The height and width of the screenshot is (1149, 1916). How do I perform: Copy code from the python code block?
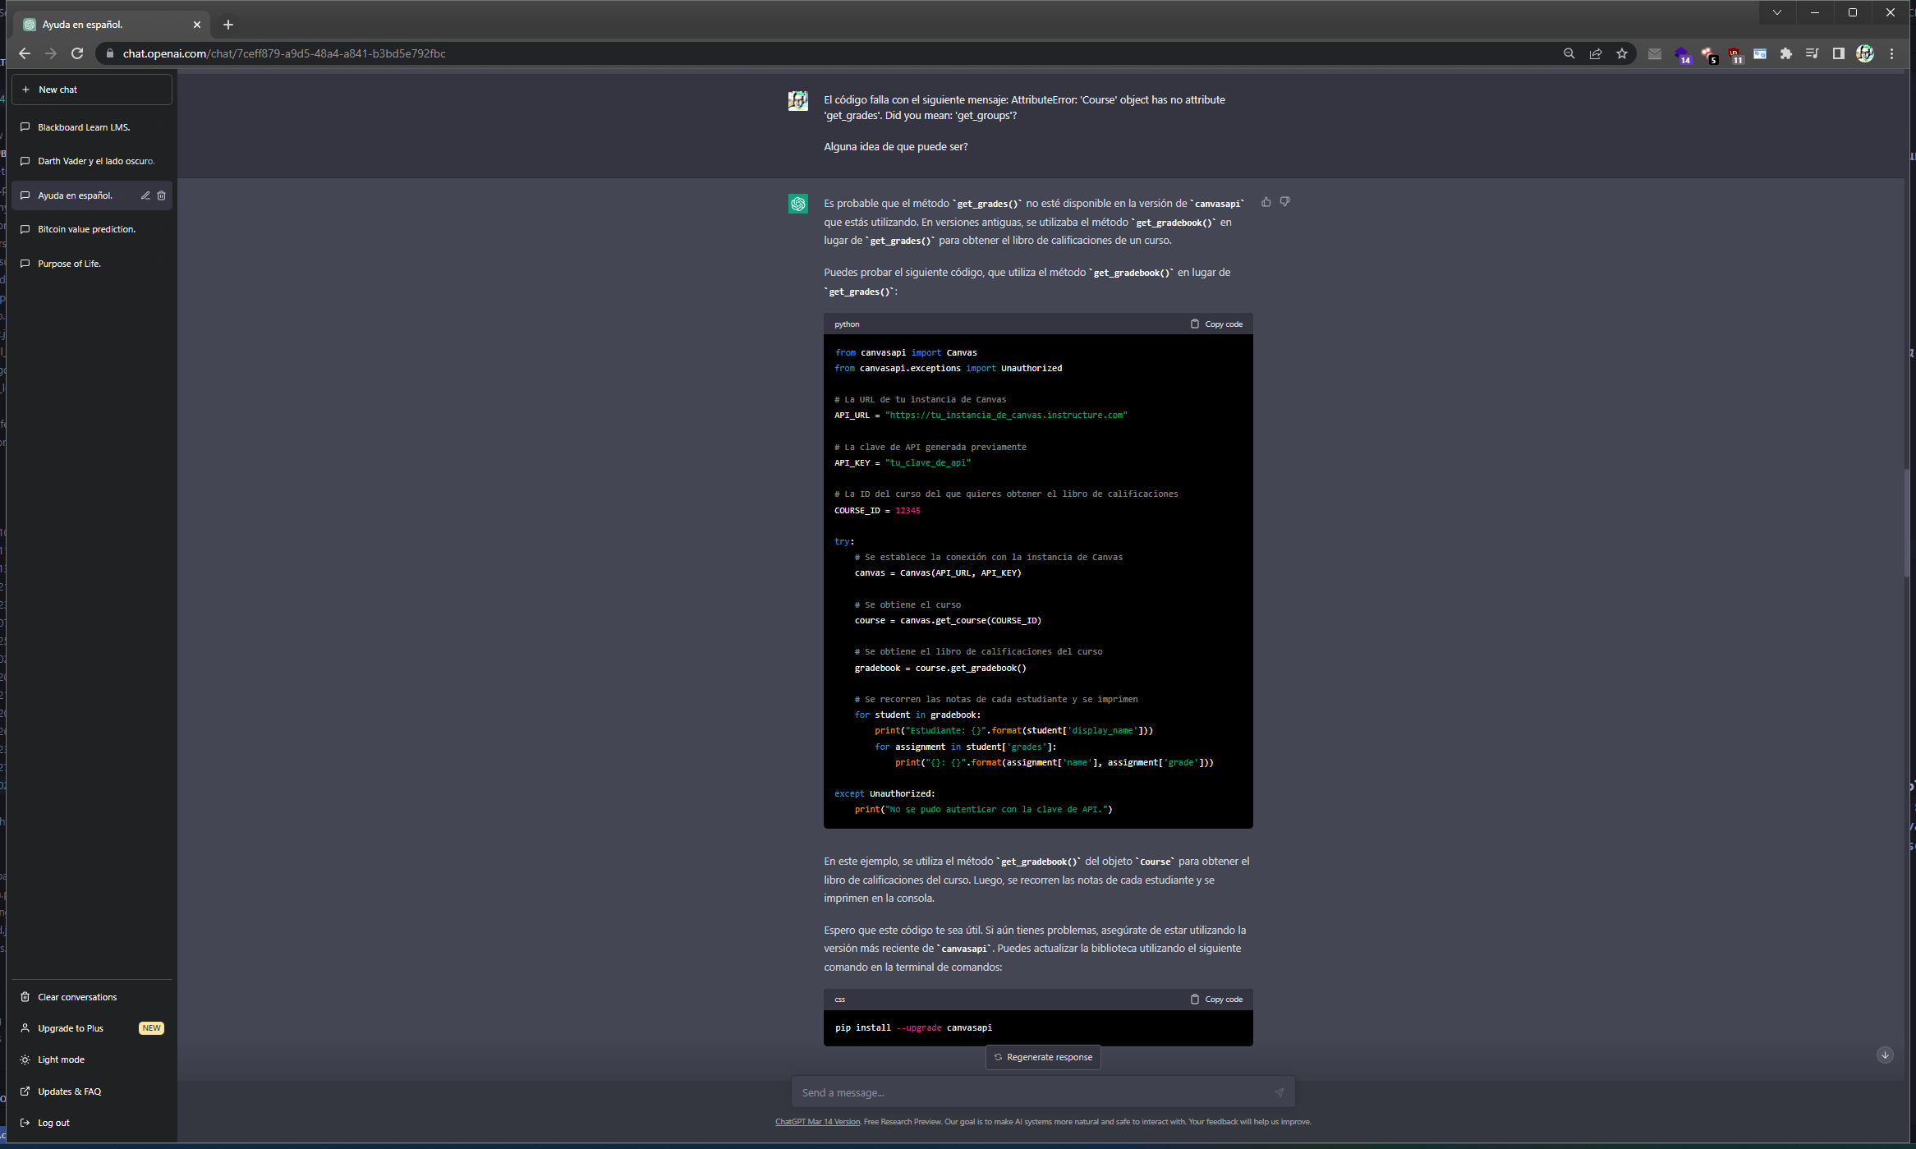point(1216,324)
